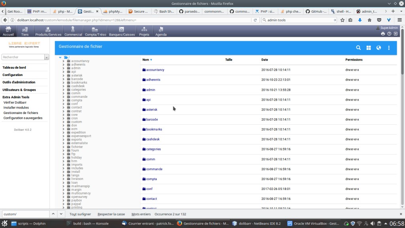Switch to the phpMy... browser tab
The width and height of the screenshot is (405, 228).
click(x=113, y=11)
